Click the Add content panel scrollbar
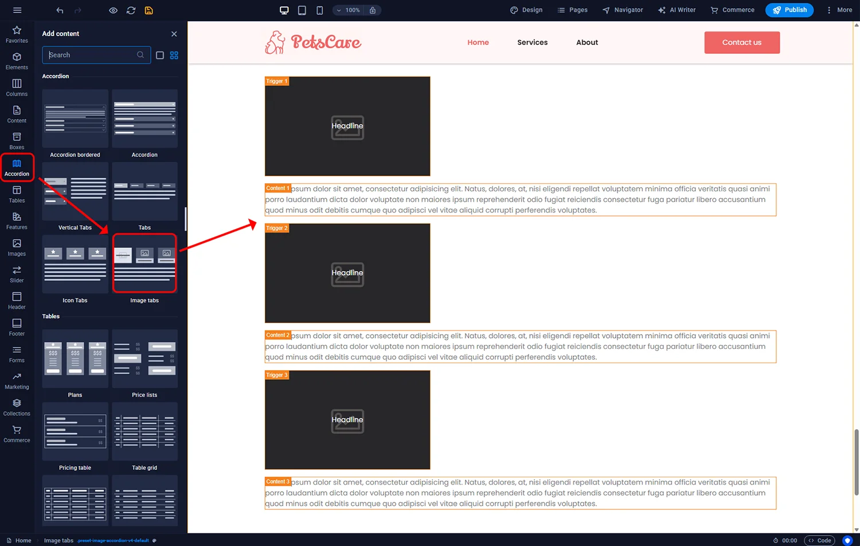Image resolution: width=860 pixels, height=546 pixels. pos(185,219)
